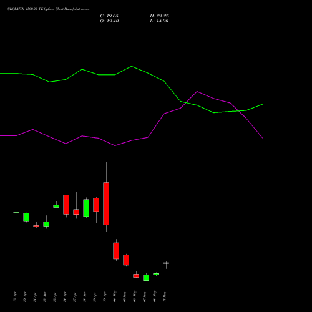Click the green candle for 07 May
This screenshot has height=312, width=312.
click(x=146, y=278)
